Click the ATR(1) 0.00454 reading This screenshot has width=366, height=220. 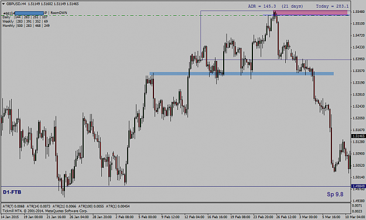[118, 206]
